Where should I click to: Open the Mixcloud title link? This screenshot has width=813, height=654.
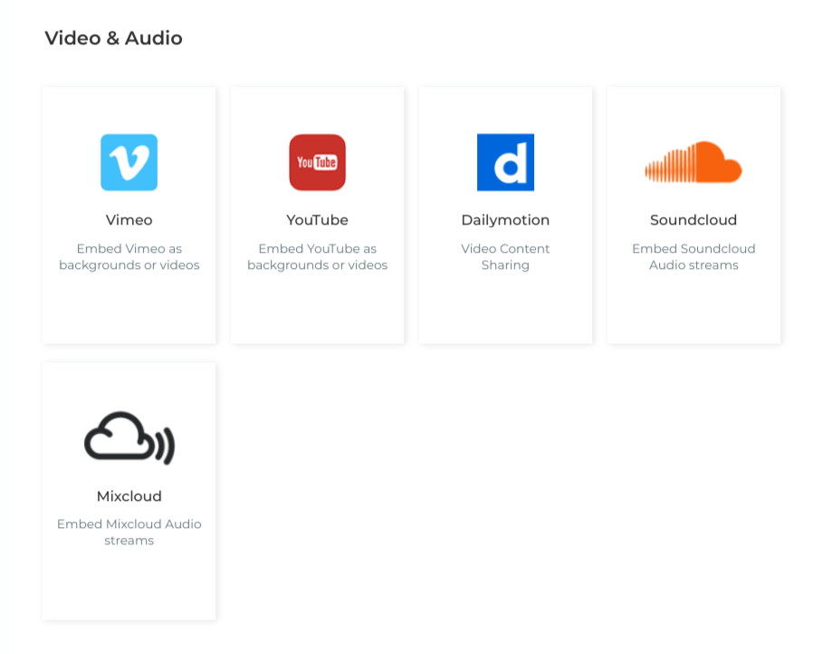coord(129,496)
